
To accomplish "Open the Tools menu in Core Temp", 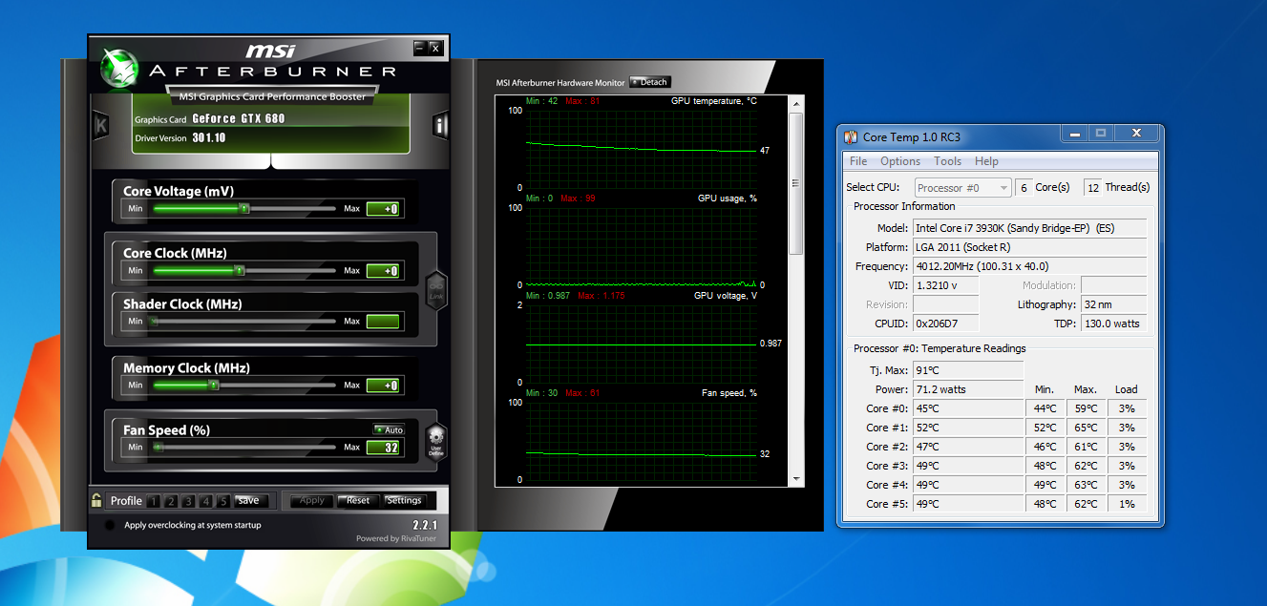I will 947,161.
